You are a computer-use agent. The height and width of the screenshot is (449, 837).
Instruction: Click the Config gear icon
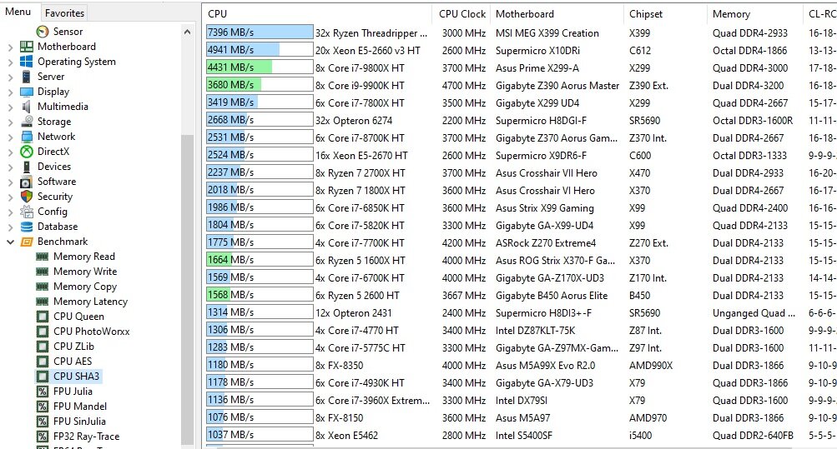26,212
